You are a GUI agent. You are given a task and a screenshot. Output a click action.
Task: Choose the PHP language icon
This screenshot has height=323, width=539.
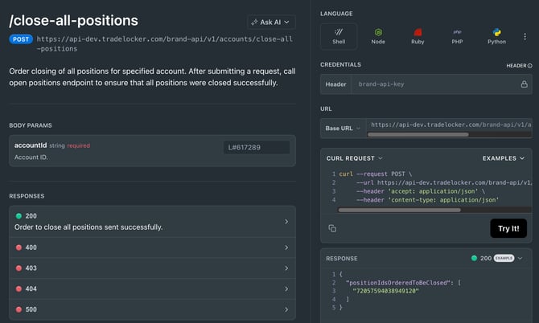(x=457, y=36)
